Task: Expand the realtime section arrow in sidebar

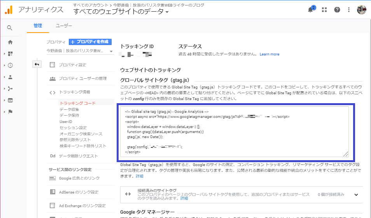Action: pyautogui.click(x=4, y=65)
